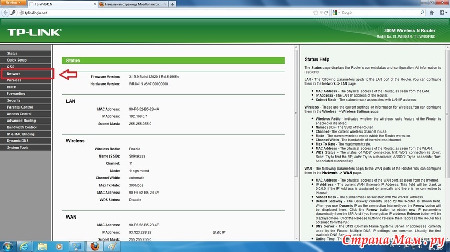
Task: Click the Google search field
Action: point(380,13)
